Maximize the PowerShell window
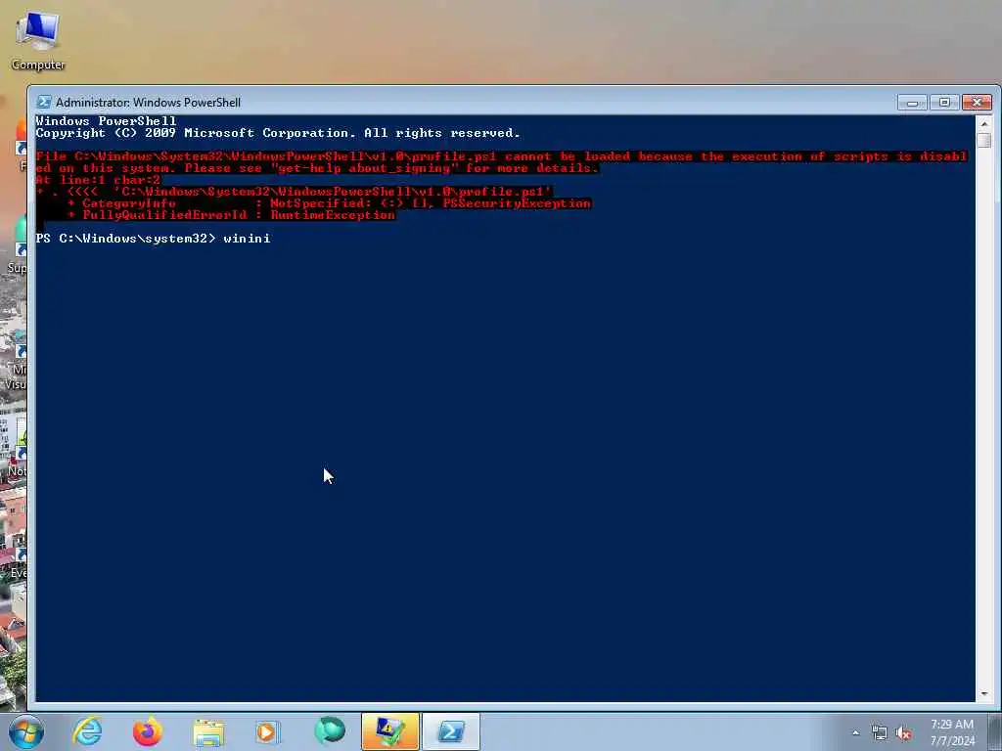 [944, 102]
